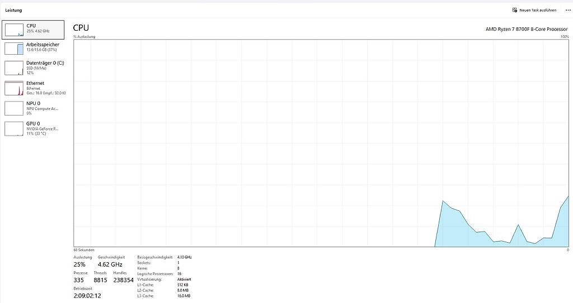The image size is (573, 303).
Task: Switch to the Ethernet network graph
Action: tap(35, 87)
